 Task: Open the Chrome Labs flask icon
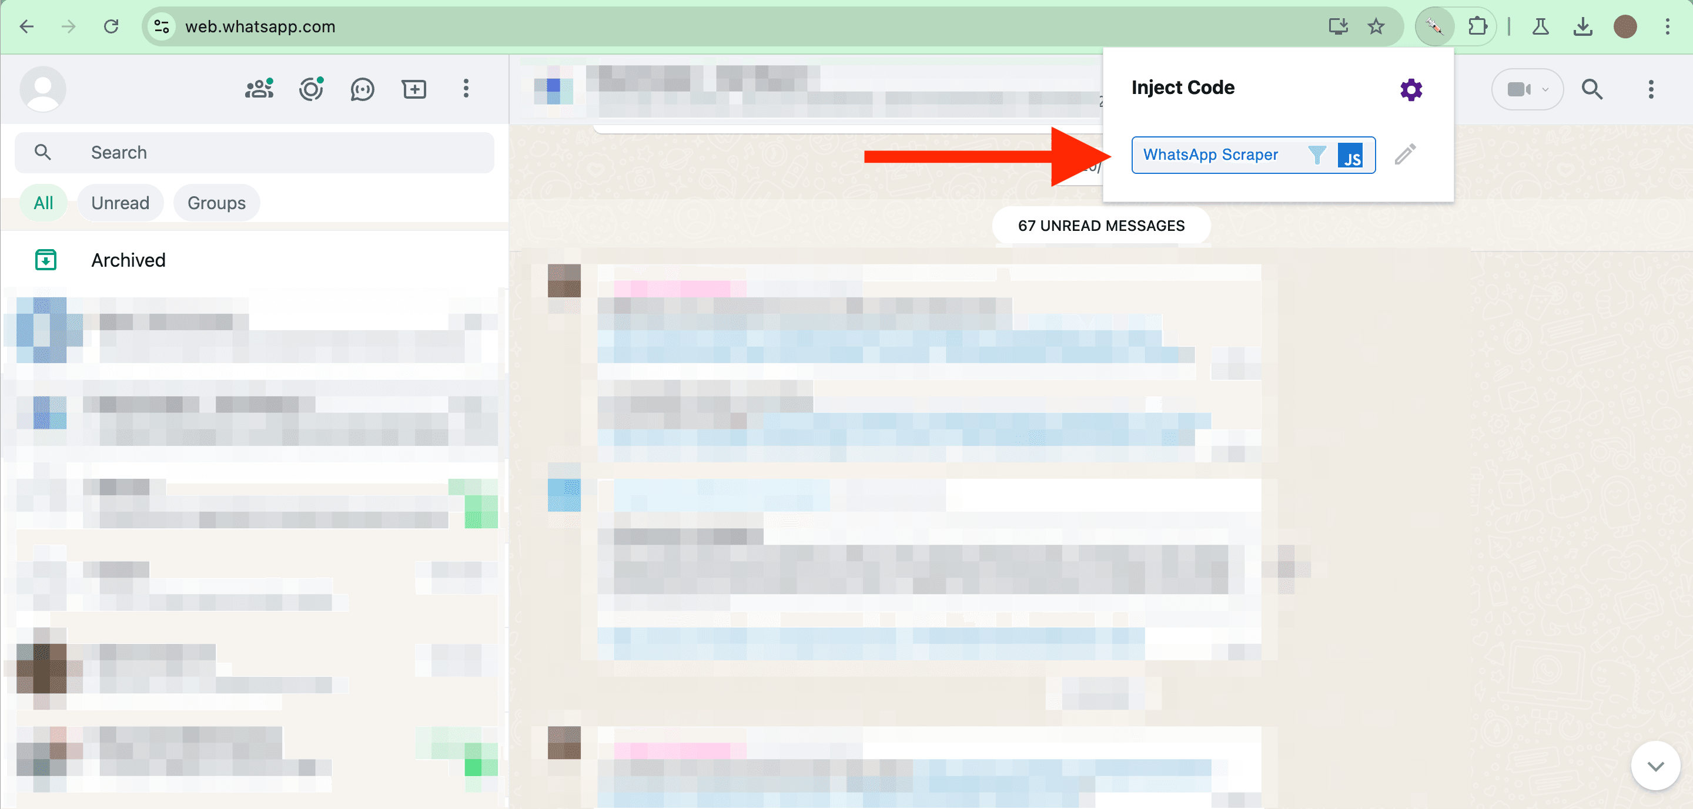click(x=1540, y=26)
